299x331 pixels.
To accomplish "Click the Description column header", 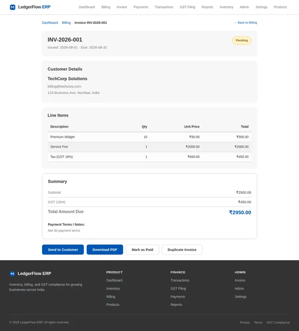I will point(59,127).
